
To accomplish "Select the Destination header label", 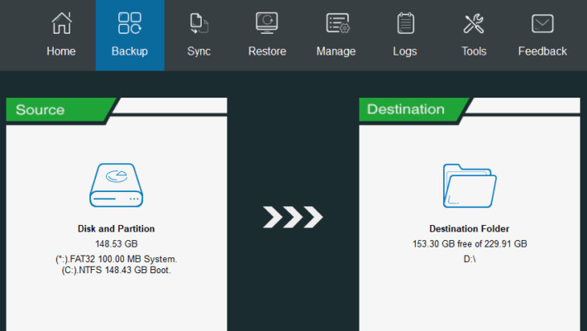I will 405,109.
